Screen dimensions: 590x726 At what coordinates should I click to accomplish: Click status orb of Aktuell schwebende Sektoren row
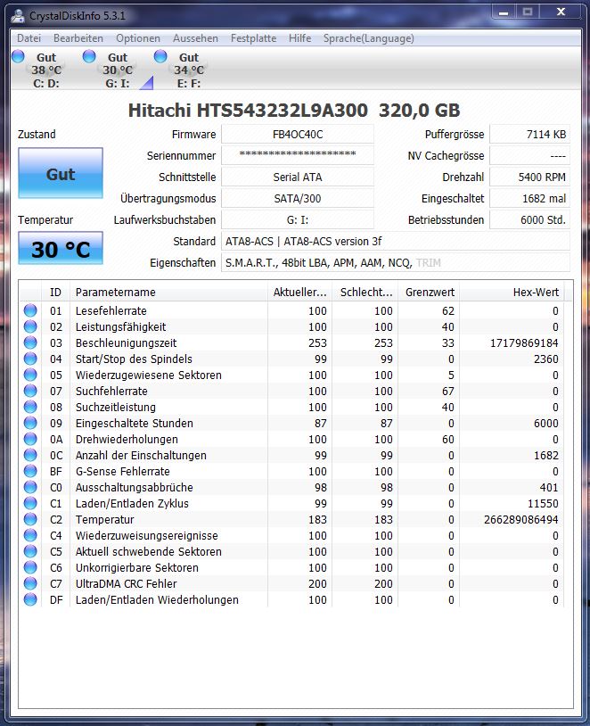point(30,551)
